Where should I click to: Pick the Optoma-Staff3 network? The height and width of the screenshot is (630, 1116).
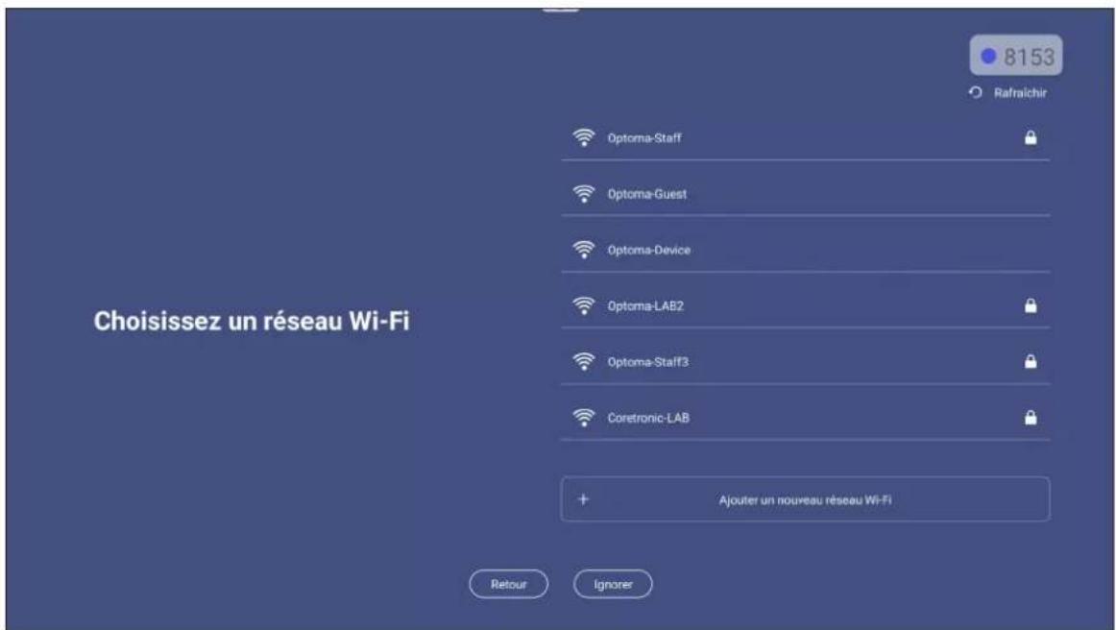[x=805, y=362]
